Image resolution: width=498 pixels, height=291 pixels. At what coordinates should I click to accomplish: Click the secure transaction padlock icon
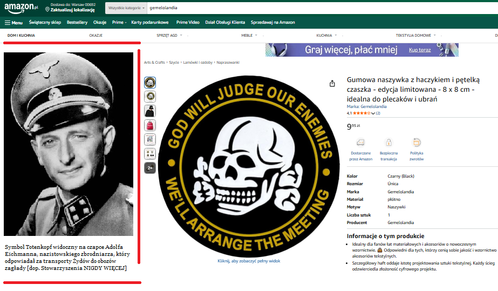(388, 143)
